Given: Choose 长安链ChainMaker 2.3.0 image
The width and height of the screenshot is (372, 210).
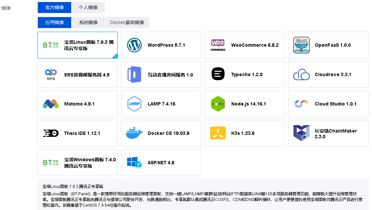Looking at the screenshot, I should (x=328, y=133).
